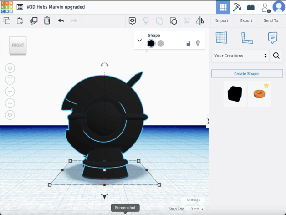
Task: Invite collaborator with add person icon
Action: coord(266,8)
